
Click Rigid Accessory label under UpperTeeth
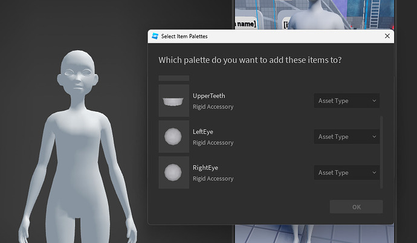click(x=213, y=106)
